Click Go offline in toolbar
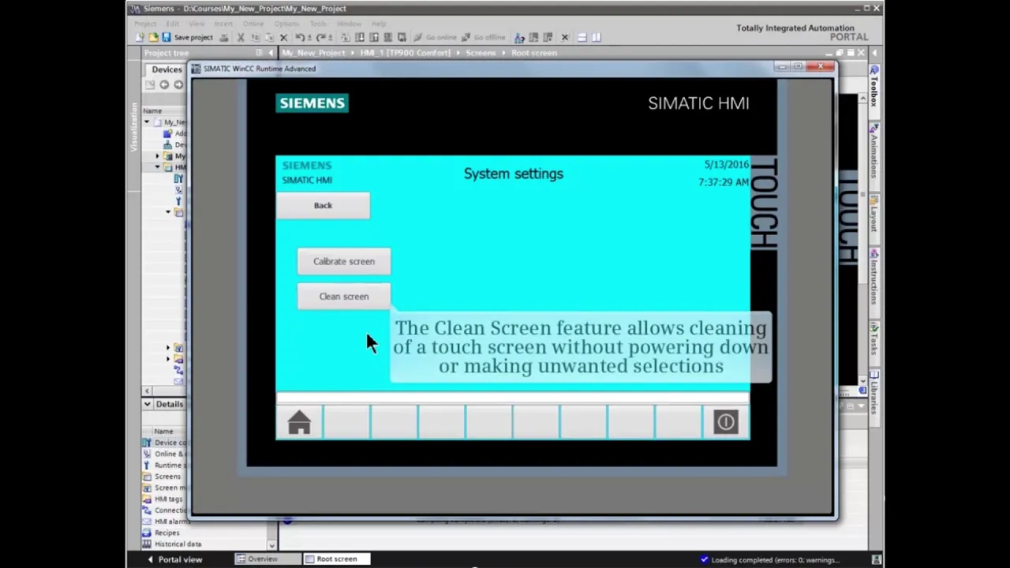Viewport: 1010px width, 568px height. [484, 37]
